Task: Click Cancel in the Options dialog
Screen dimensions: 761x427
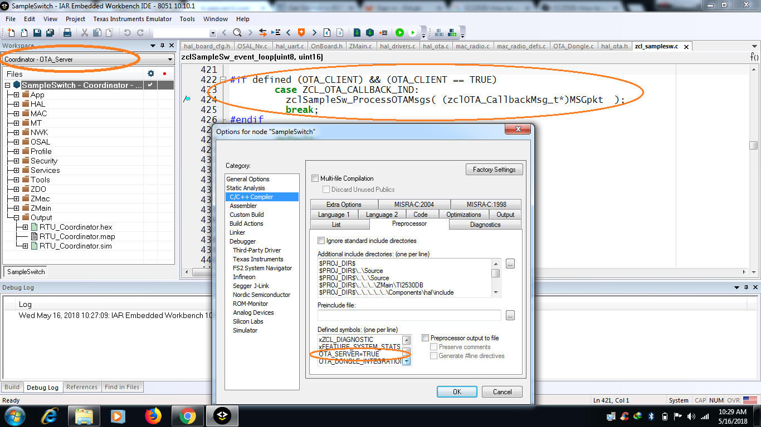Action: 502,392
